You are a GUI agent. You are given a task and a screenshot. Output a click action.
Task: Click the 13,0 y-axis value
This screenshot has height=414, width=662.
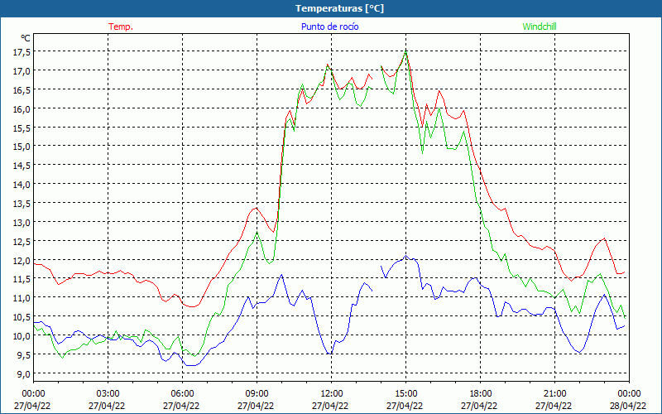click(x=22, y=223)
